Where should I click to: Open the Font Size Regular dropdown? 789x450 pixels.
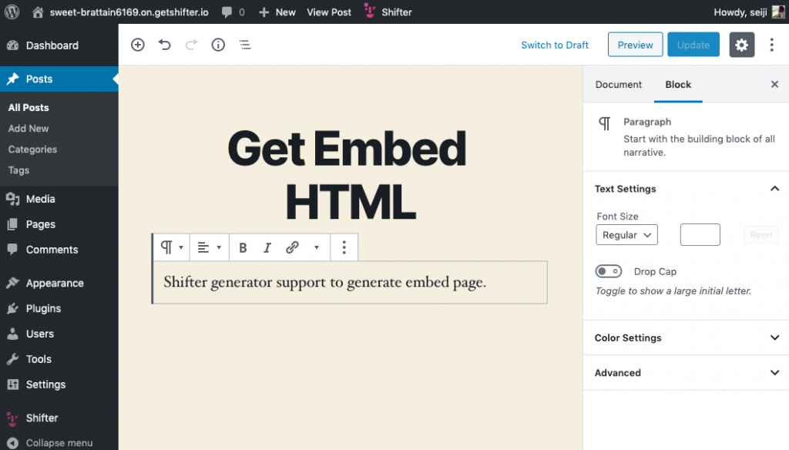pyautogui.click(x=626, y=235)
